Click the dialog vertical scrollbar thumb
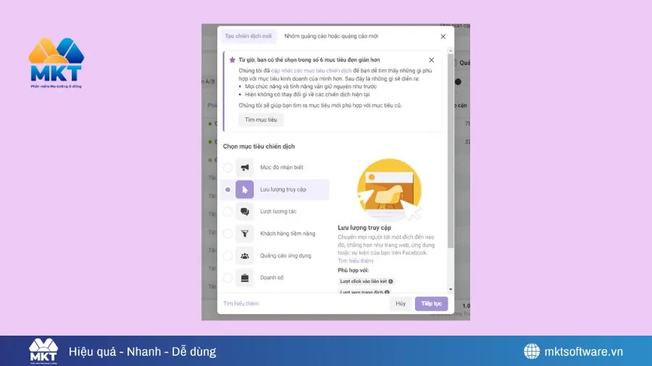 pyautogui.click(x=451, y=151)
